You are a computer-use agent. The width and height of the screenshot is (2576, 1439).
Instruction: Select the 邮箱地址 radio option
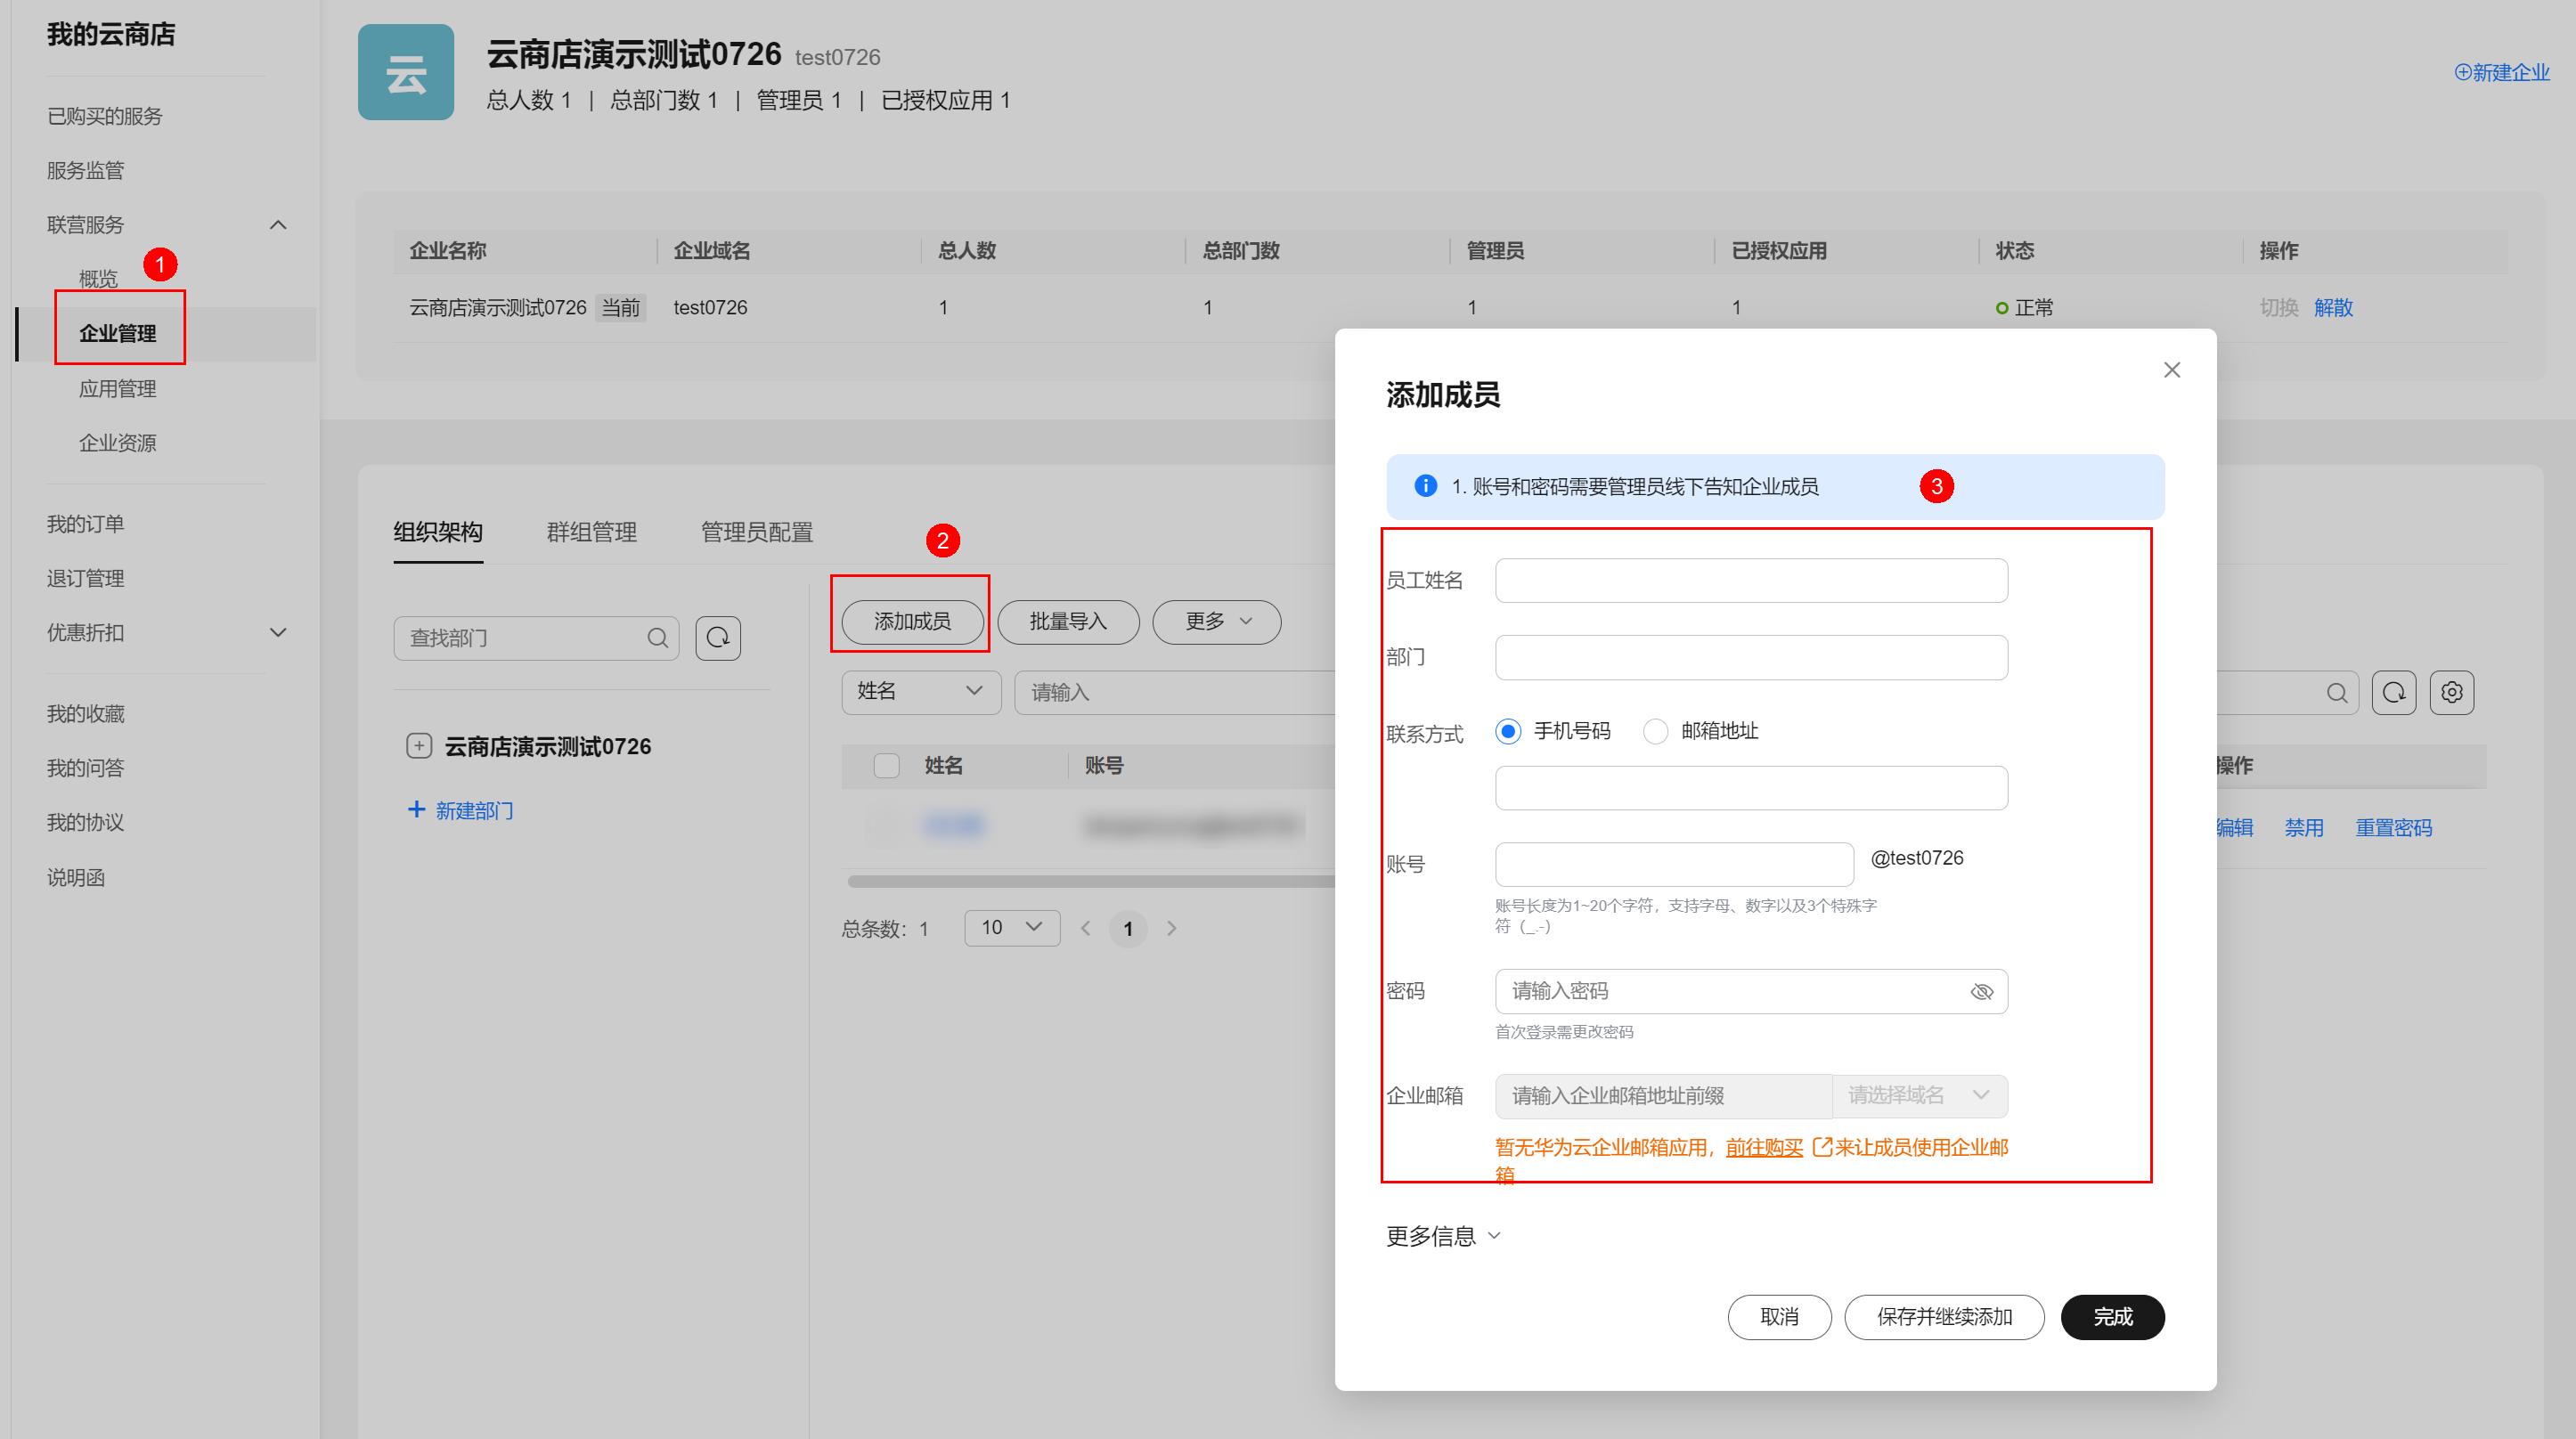click(x=1655, y=731)
